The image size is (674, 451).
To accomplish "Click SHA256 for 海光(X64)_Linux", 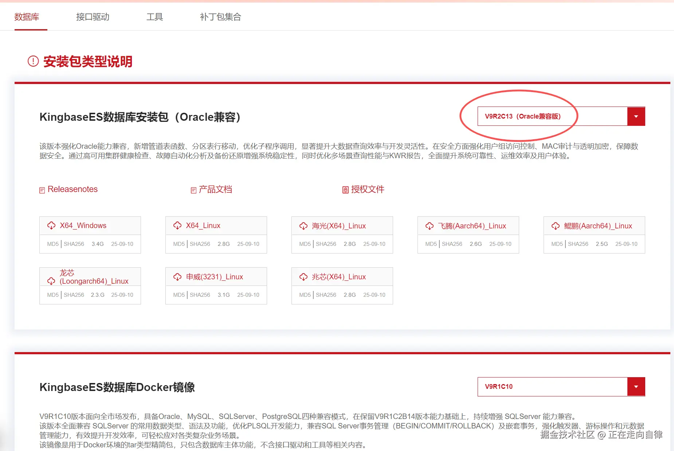I will [326, 244].
